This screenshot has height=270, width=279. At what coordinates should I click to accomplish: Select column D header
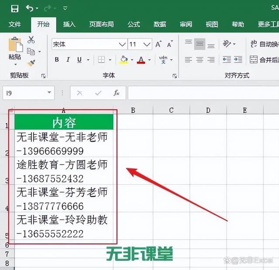coord(208,110)
